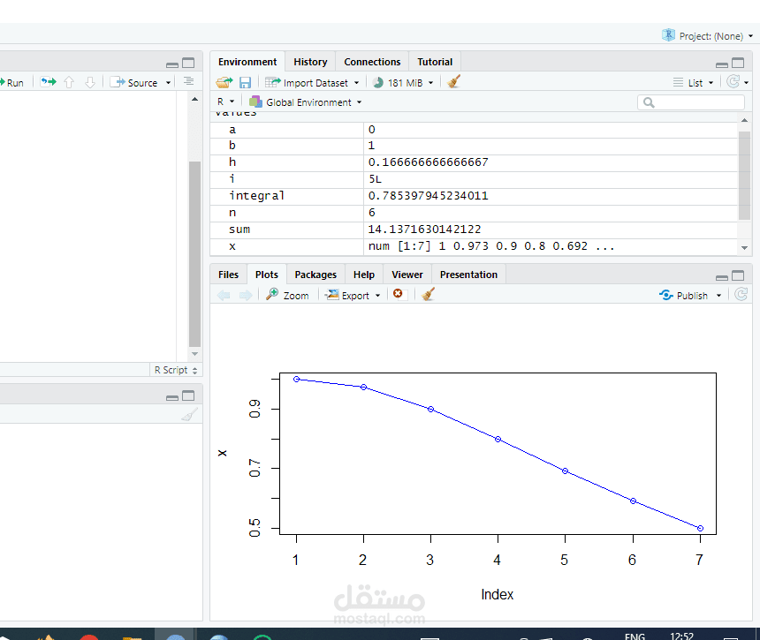Click the Publish button
Viewport: 760px width, 640px height.
tap(683, 296)
